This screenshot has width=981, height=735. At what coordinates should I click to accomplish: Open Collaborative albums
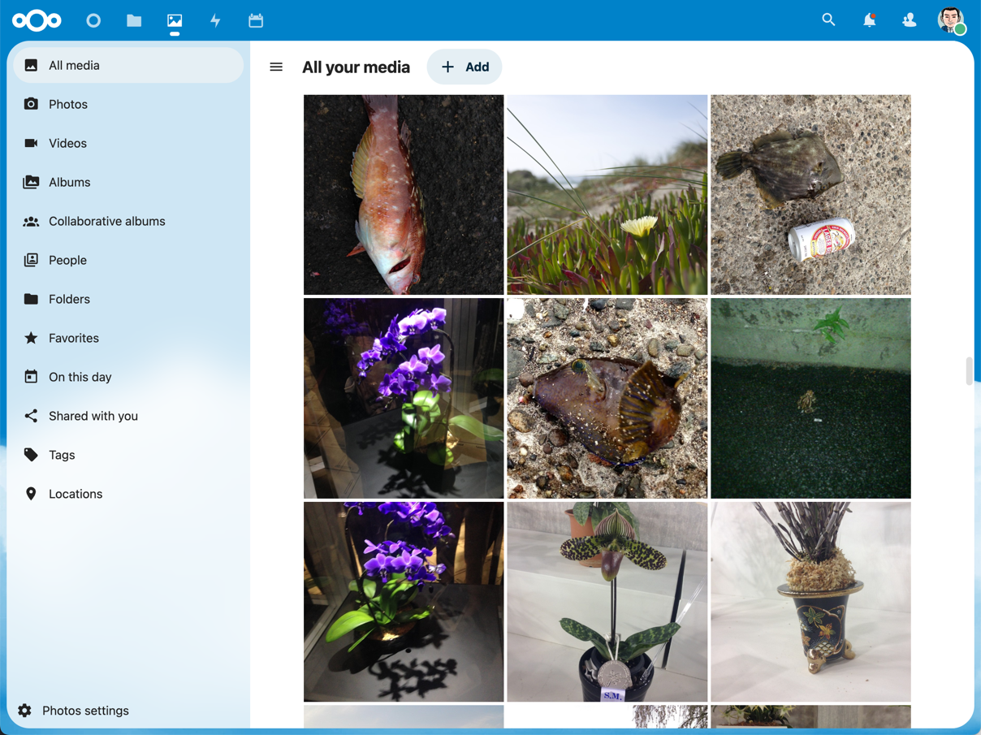[106, 221]
